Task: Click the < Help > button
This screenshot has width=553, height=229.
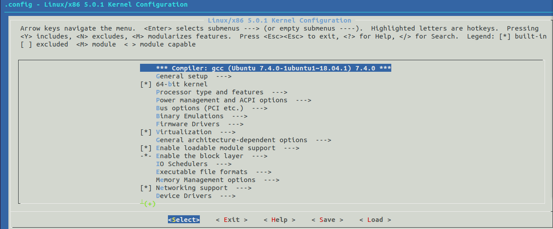Action: [280, 220]
